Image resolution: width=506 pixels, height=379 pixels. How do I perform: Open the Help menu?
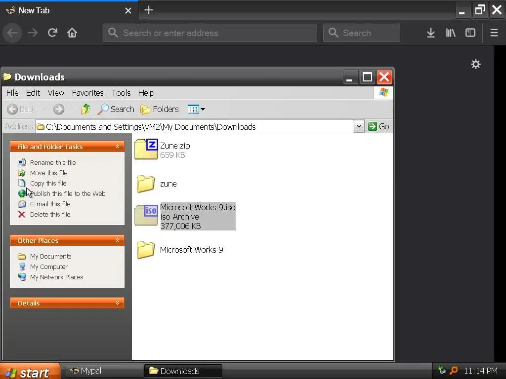[x=146, y=93]
